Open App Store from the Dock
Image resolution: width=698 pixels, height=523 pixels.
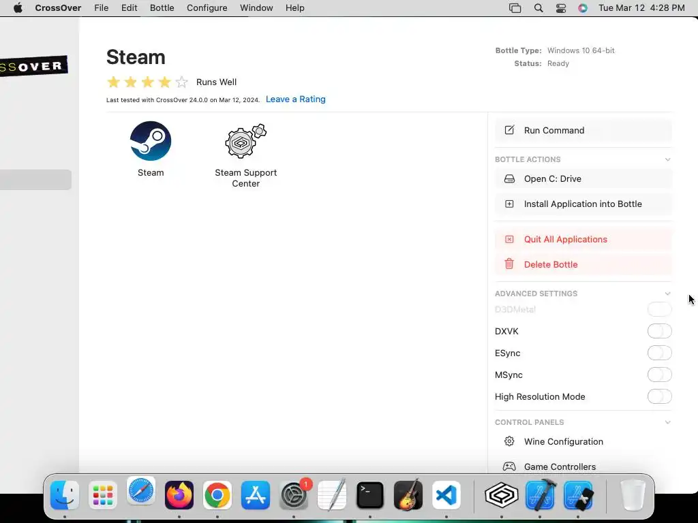(x=256, y=495)
